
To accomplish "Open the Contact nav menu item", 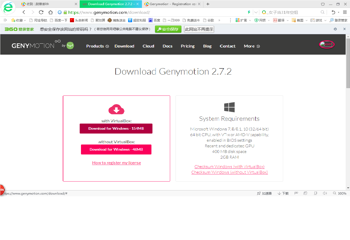I will (228, 46).
